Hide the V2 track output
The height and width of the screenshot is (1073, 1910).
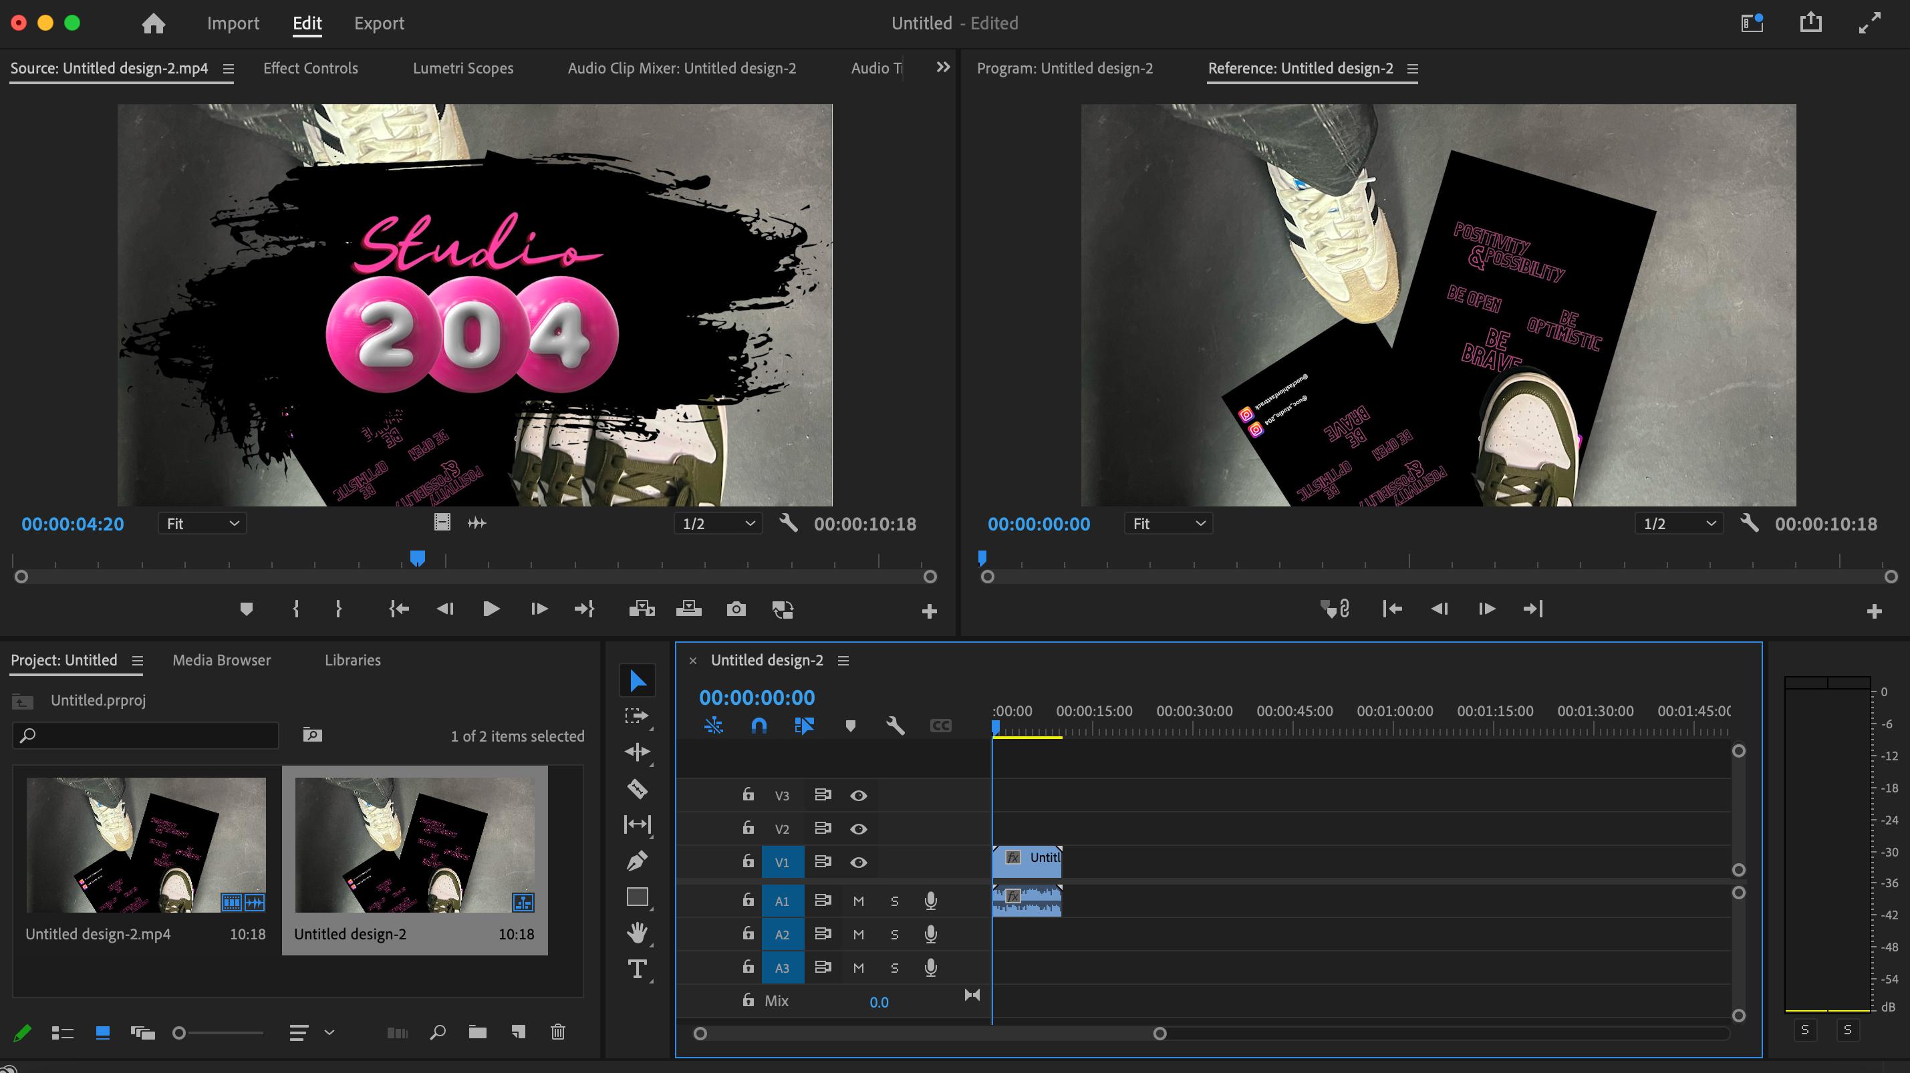859,828
